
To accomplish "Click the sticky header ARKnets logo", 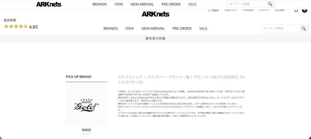I will coord(49,4).
